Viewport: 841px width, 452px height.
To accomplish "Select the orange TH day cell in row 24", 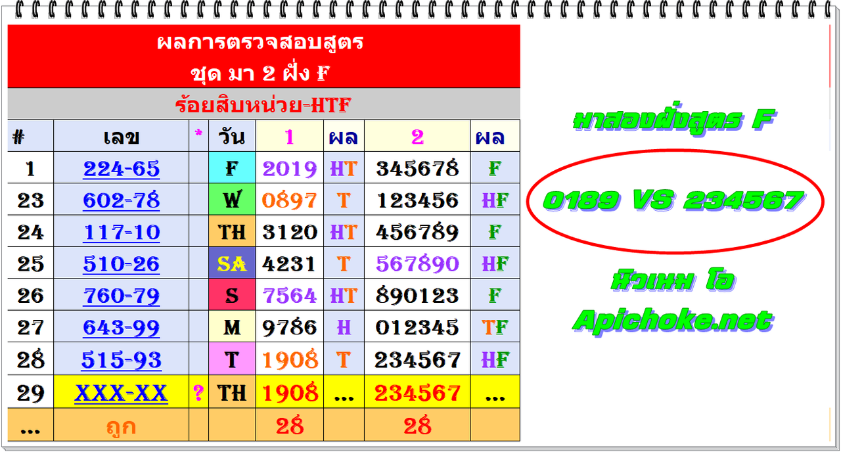I will pyautogui.click(x=232, y=232).
